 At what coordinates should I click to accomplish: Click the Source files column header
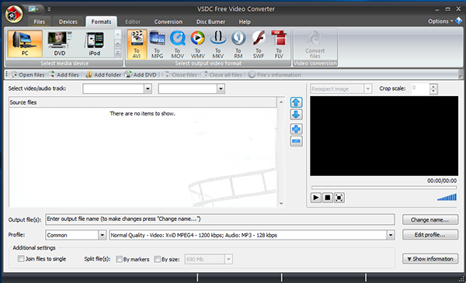(143, 102)
